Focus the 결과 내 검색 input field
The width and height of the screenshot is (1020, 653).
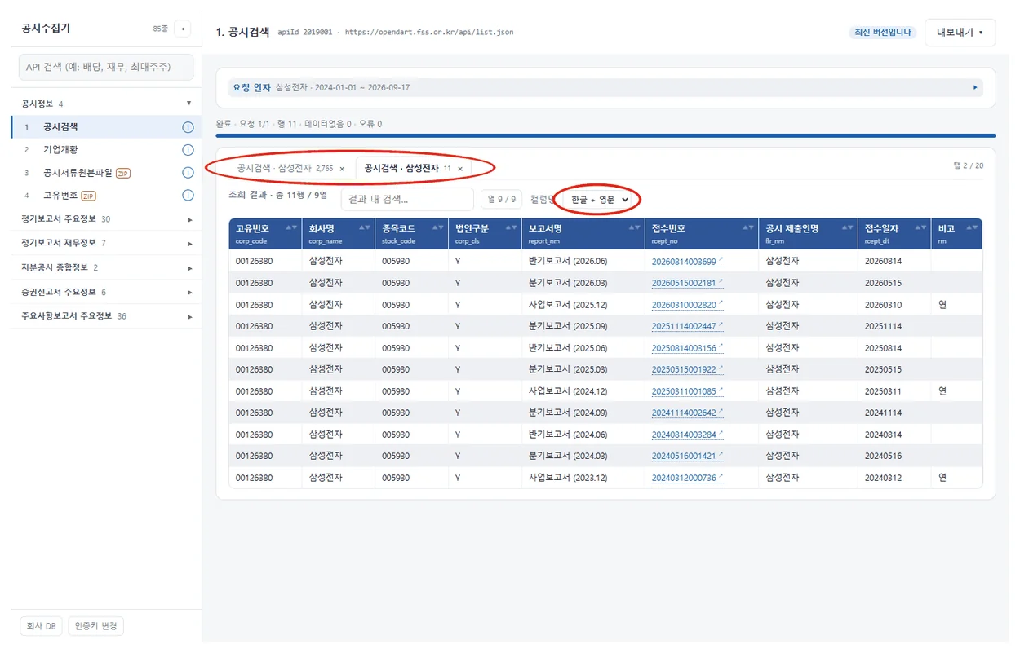[x=407, y=199]
